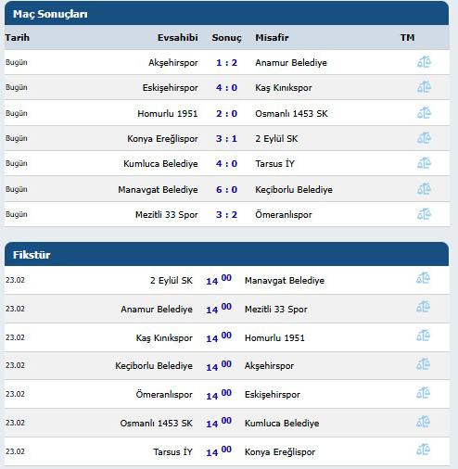Click scale icon in Eskişehirspor vs Kaş Kınıkspor row

pyautogui.click(x=424, y=87)
